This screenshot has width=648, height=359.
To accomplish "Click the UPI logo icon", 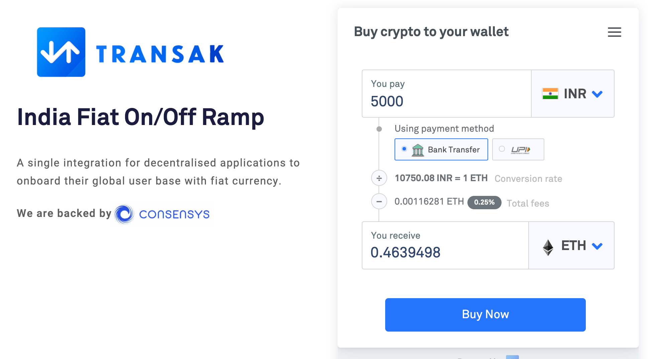I will (x=519, y=149).
